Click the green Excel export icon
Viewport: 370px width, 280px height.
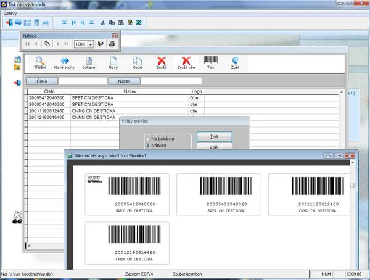click(139, 22)
